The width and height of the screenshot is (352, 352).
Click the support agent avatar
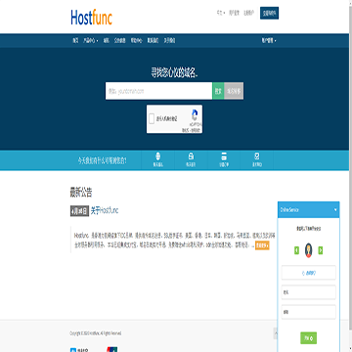(308, 250)
